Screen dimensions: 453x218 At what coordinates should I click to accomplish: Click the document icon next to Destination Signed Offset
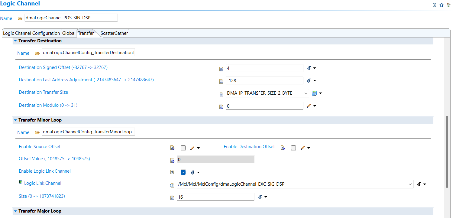tap(221, 69)
